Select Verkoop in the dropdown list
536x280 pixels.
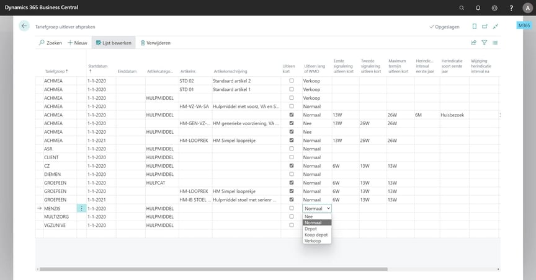pos(317,241)
